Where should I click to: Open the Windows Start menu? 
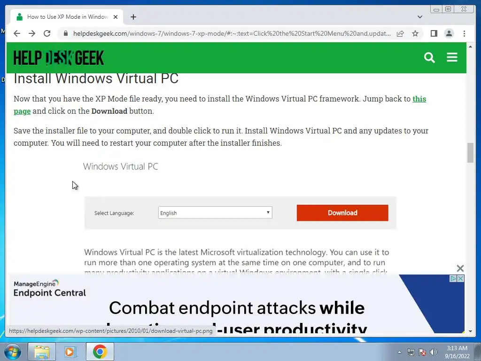[13, 352]
